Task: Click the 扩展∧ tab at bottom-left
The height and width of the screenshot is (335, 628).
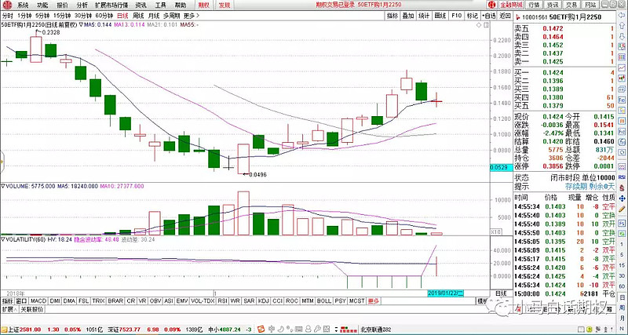Action: 9,309
